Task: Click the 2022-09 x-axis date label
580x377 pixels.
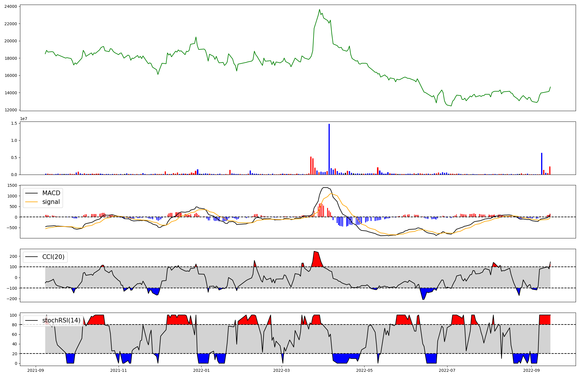Action: 531,370
